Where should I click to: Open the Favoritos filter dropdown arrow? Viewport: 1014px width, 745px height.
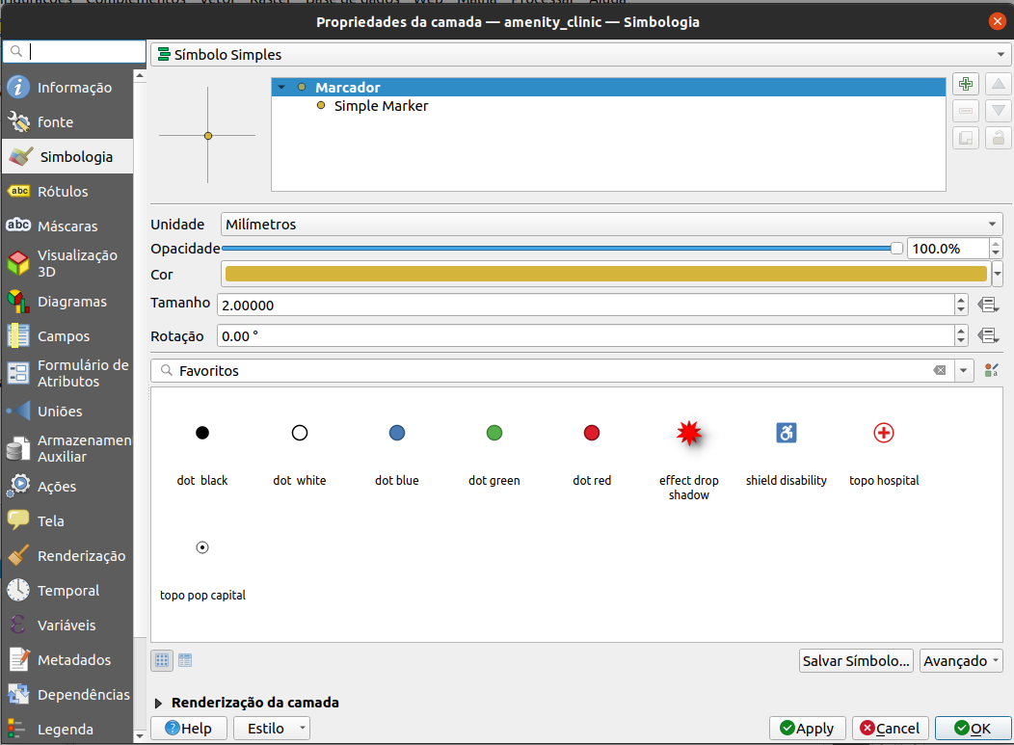point(964,370)
